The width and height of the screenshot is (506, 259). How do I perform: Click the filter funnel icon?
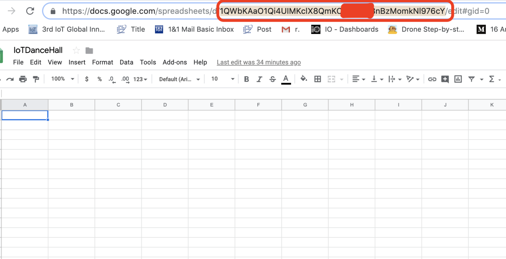click(472, 79)
